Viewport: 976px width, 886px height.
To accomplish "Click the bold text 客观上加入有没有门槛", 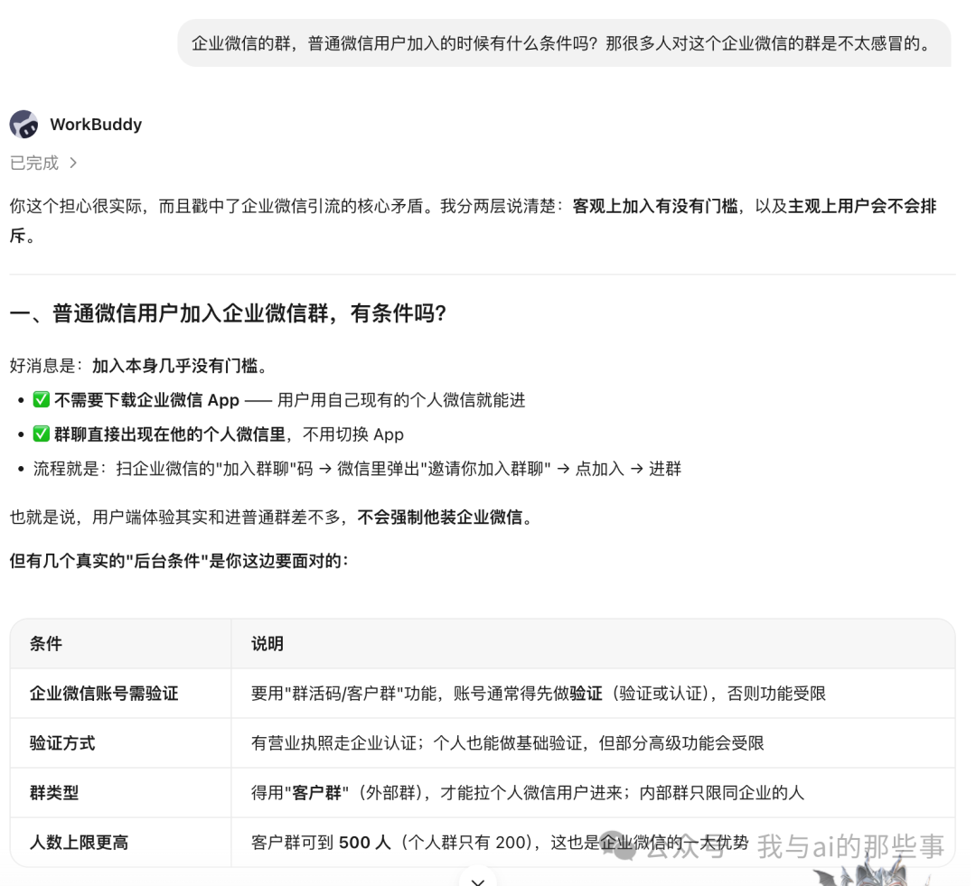I will pos(655,206).
